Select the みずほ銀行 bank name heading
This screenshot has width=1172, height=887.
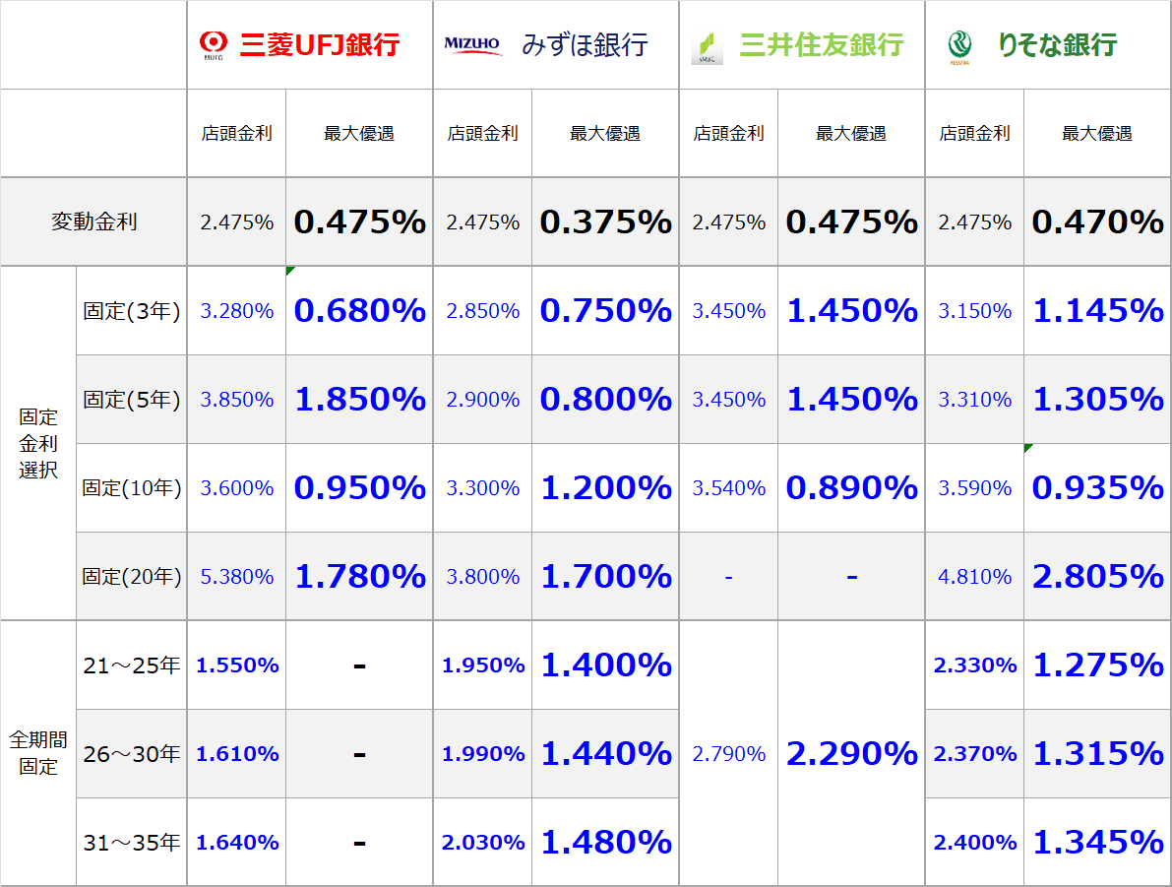pyautogui.click(x=585, y=45)
